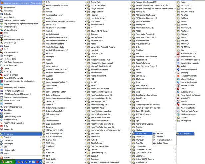The width and height of the screenshot is (205, 164).
Task: Open Skype icon in left column
Action: pos(2,84)
